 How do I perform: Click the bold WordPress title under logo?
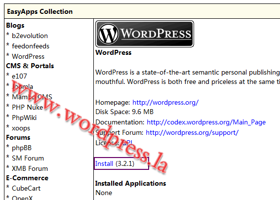click(x=114, y=52)
